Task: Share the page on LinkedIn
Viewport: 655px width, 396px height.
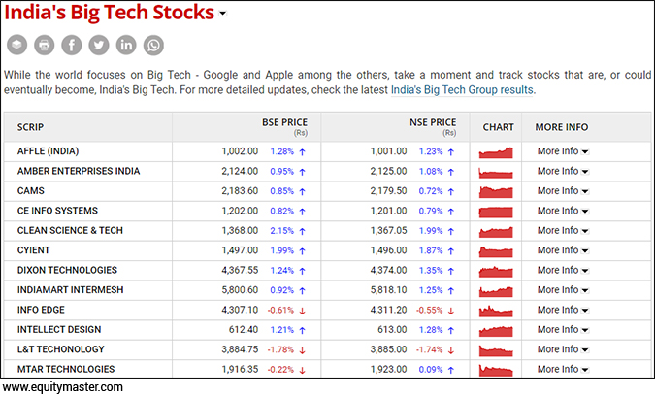Action: (126, 46)
